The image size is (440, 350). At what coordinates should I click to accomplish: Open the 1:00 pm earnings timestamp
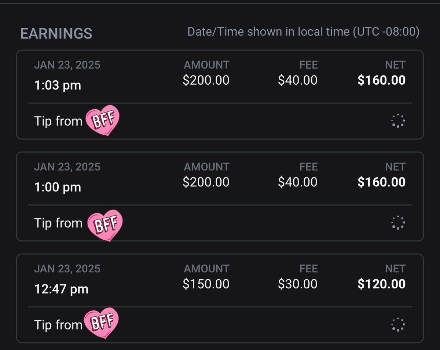tap(58, 188)
